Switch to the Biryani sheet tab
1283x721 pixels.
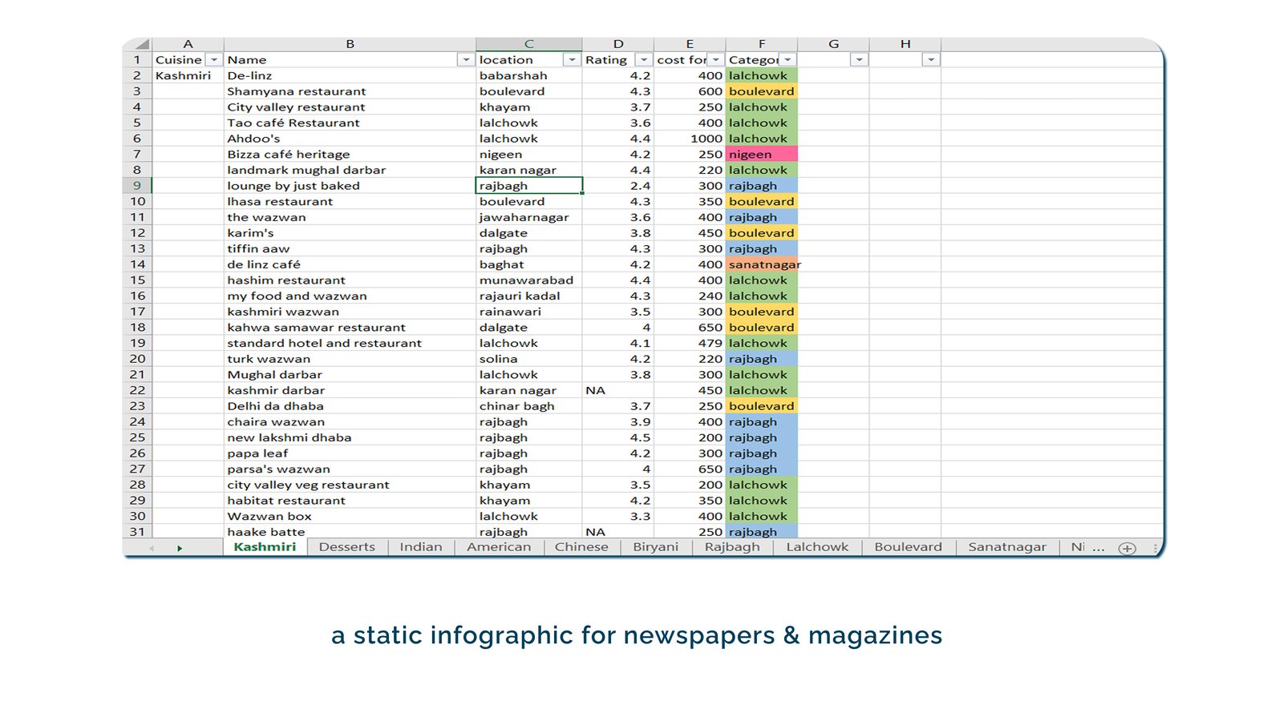click(656, 547)
